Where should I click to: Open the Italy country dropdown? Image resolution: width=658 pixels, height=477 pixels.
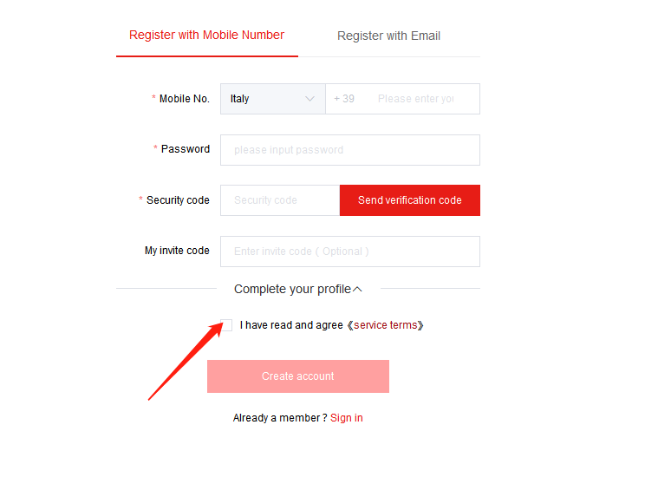[x=273, y=99]
